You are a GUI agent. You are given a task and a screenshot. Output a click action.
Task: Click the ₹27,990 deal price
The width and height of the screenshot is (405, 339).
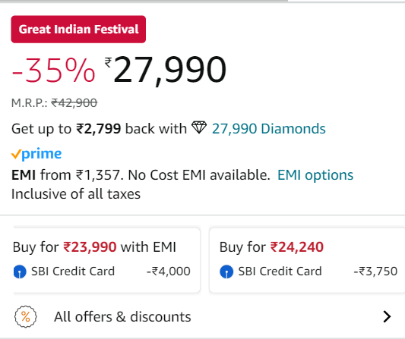pos(166,71)
